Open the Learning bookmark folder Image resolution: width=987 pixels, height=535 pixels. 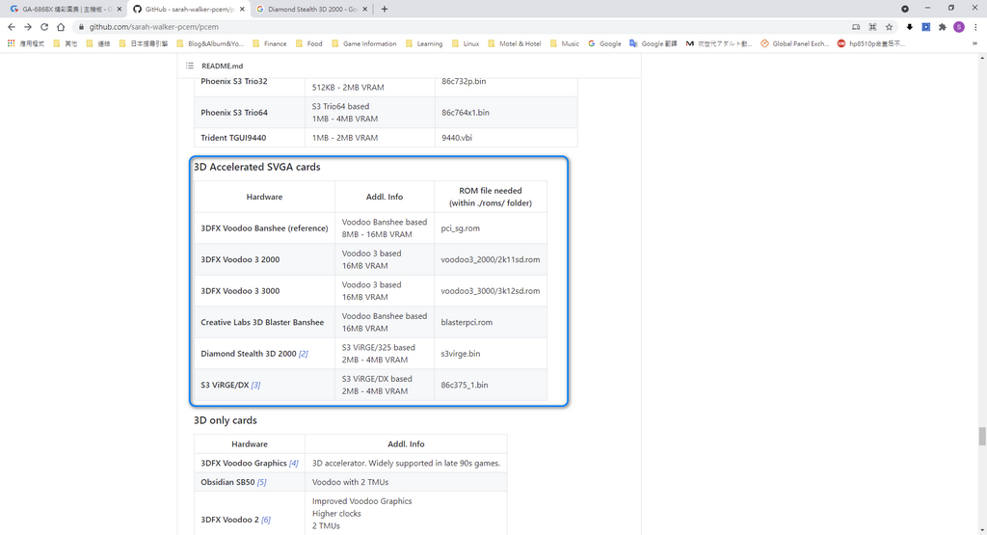[424, 43]
